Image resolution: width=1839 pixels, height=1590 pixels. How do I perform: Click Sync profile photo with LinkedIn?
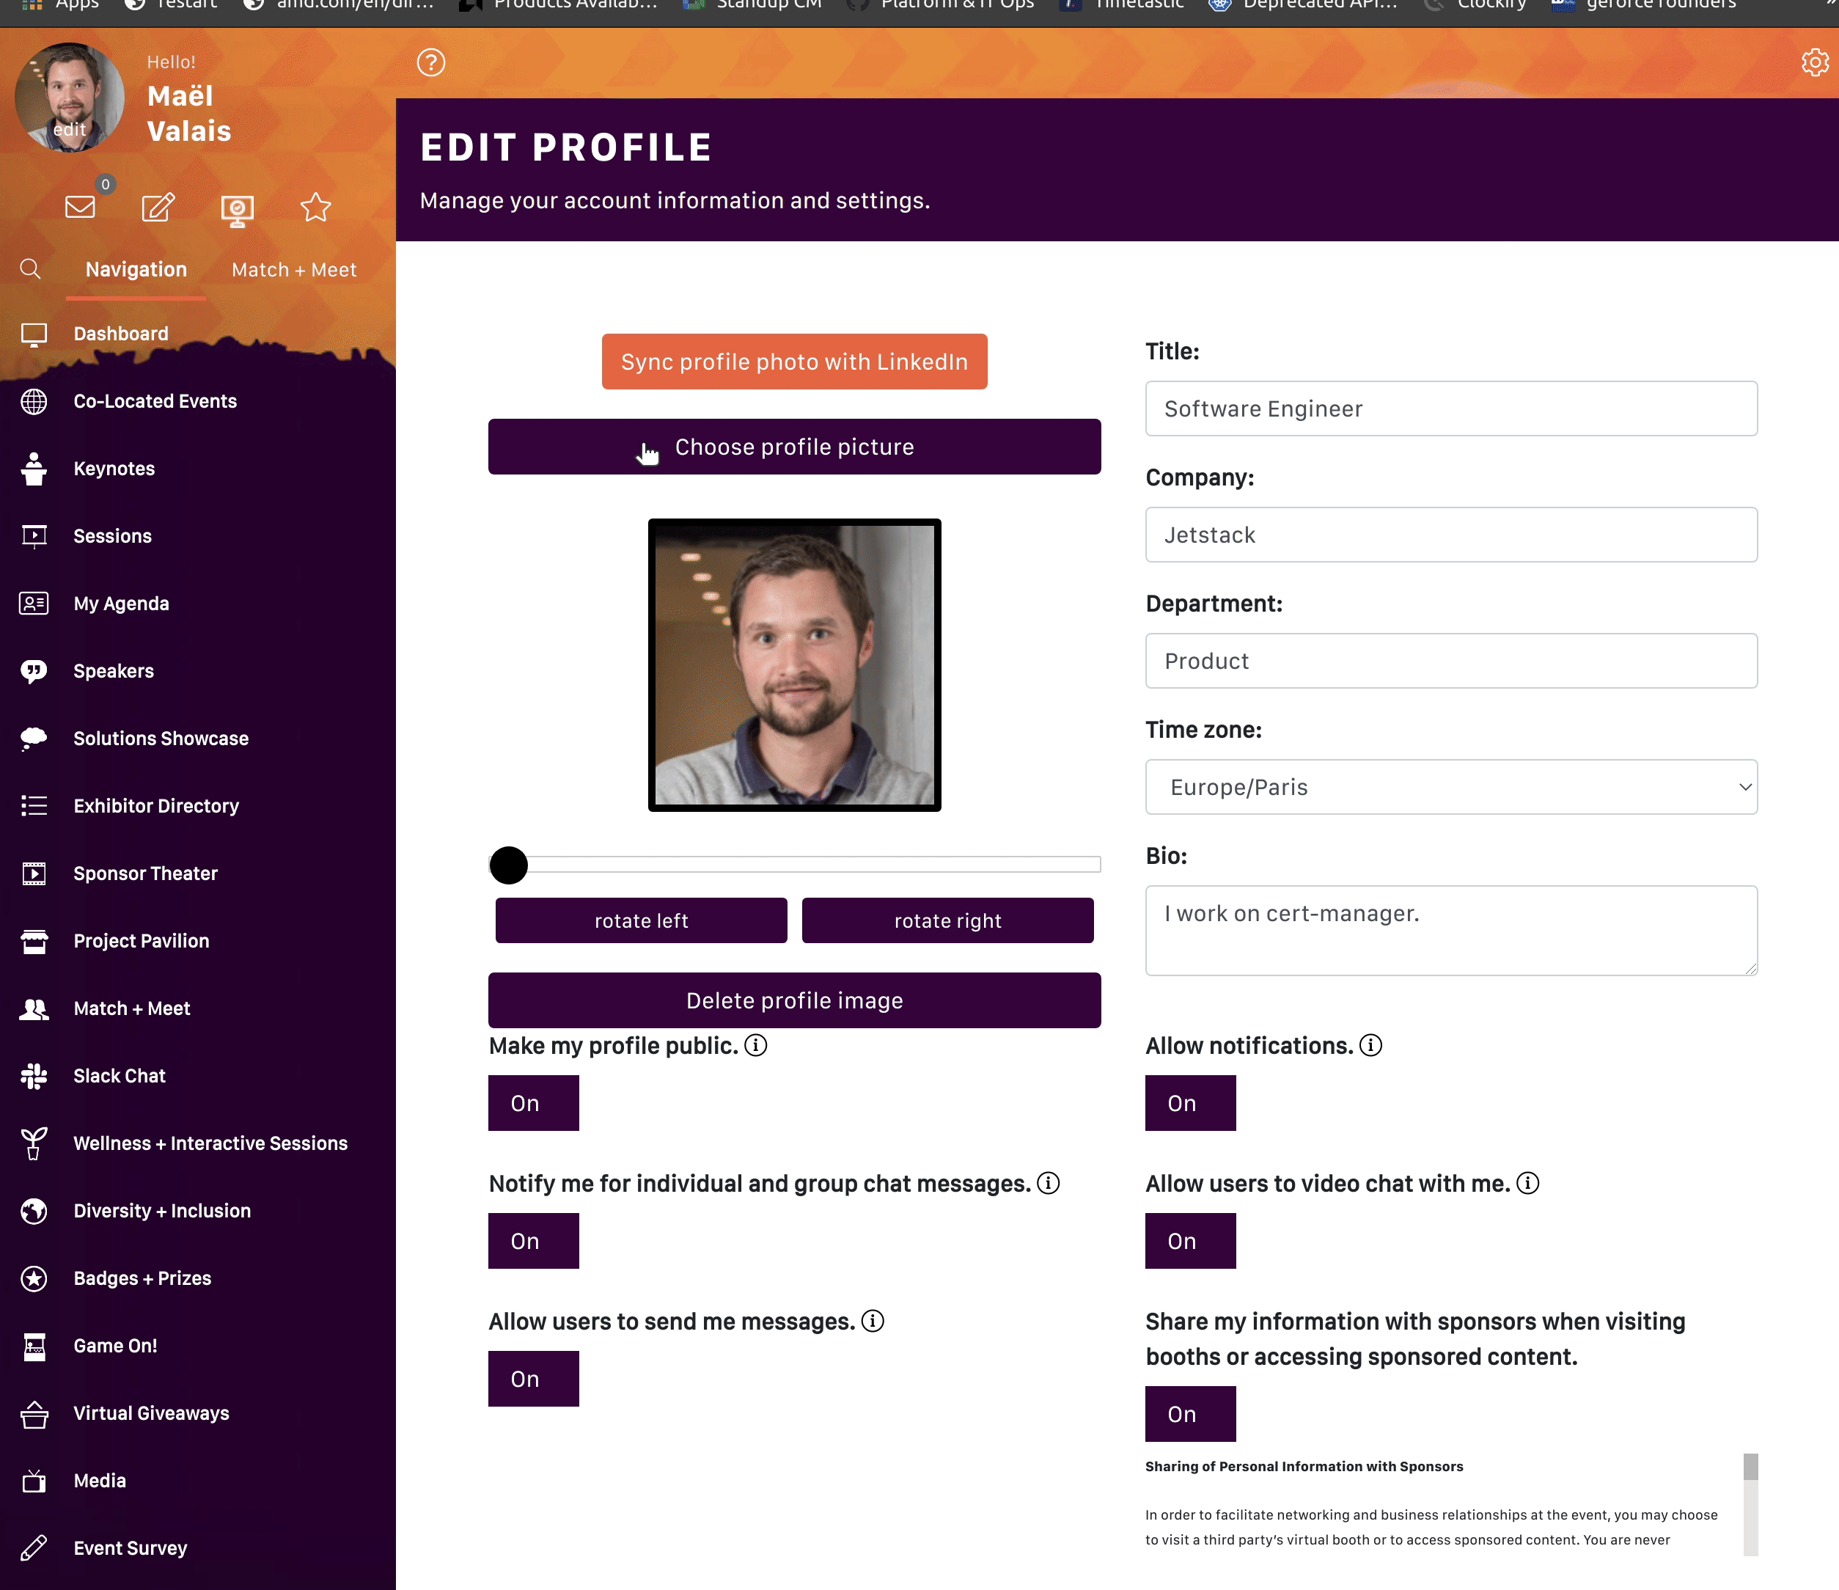(x=793, y=362)
